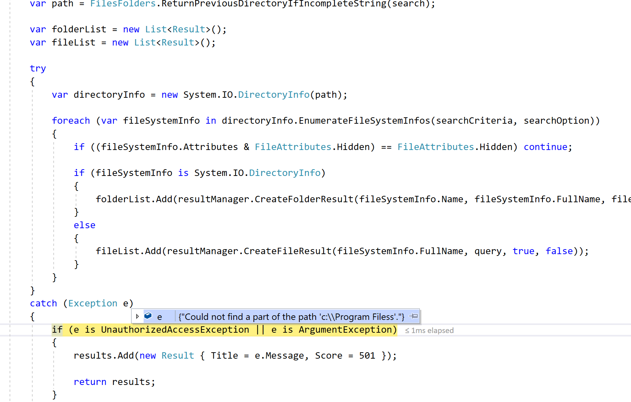Click 'searchOption' argument in foreach line

pos(556,121)
